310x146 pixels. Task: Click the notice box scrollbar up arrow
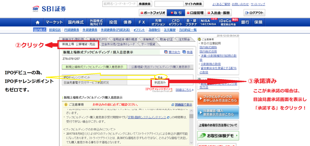point(191,111)
